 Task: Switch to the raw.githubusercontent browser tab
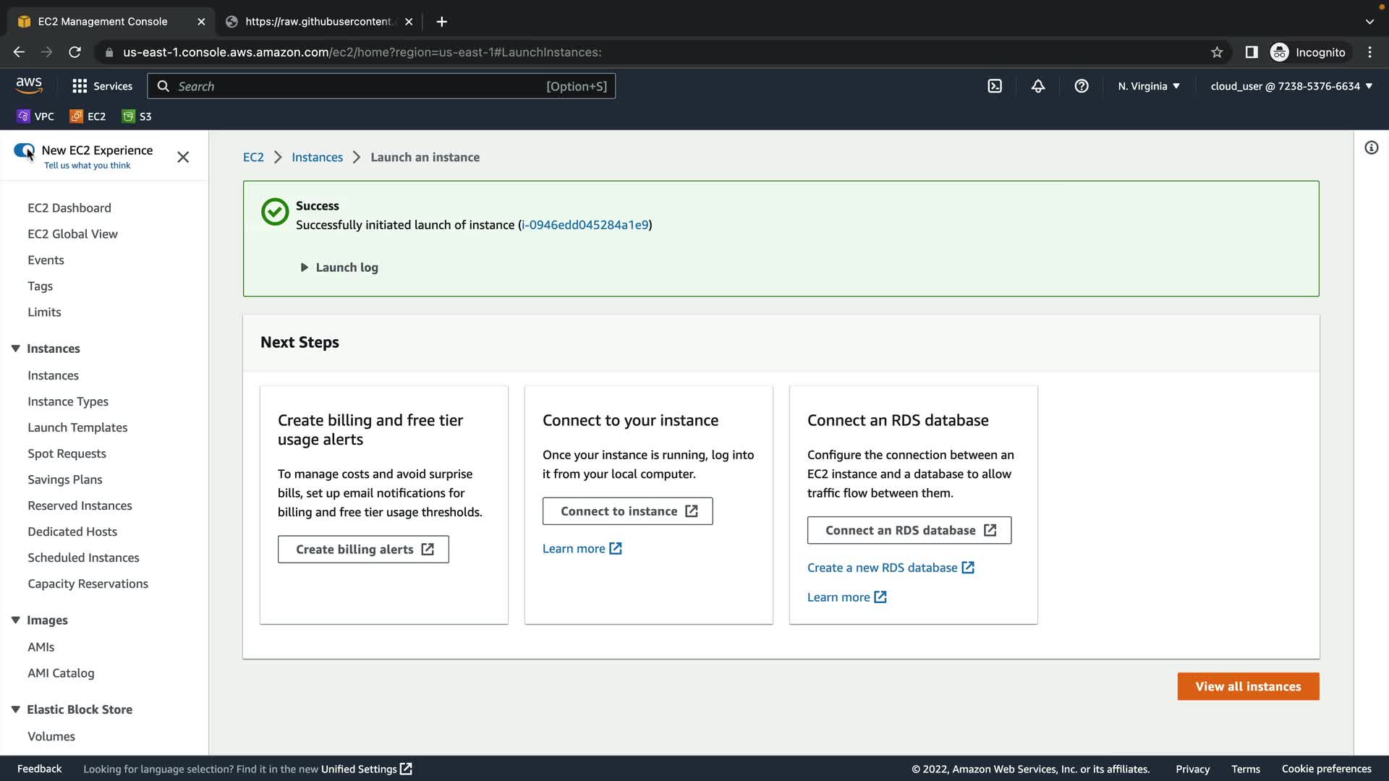(318, 22)
